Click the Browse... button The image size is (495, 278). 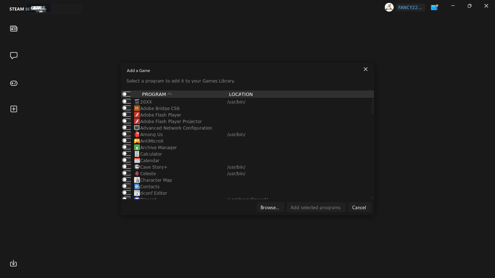coord(270,207)
